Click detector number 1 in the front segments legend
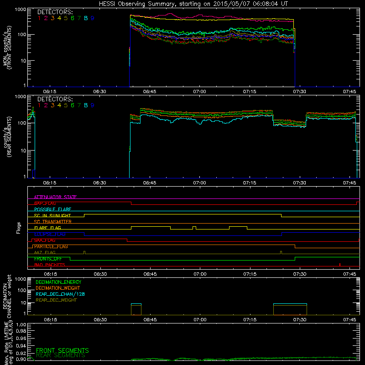Viewport: 365px width, 365px height. tap(39, 18)
